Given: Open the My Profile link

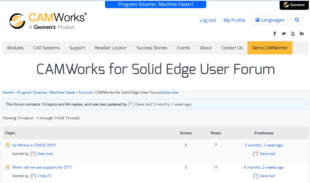Looking at the screenshot, I should (234, 20).
